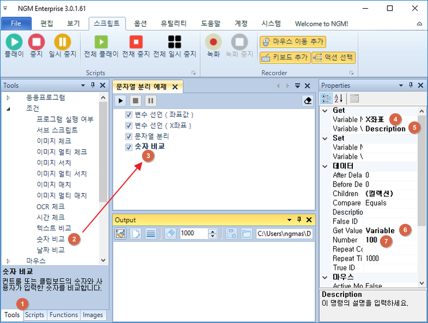Clear output with the eraser icon
Viewport: 428px width, 323px height.
click(x=170, y=234)
